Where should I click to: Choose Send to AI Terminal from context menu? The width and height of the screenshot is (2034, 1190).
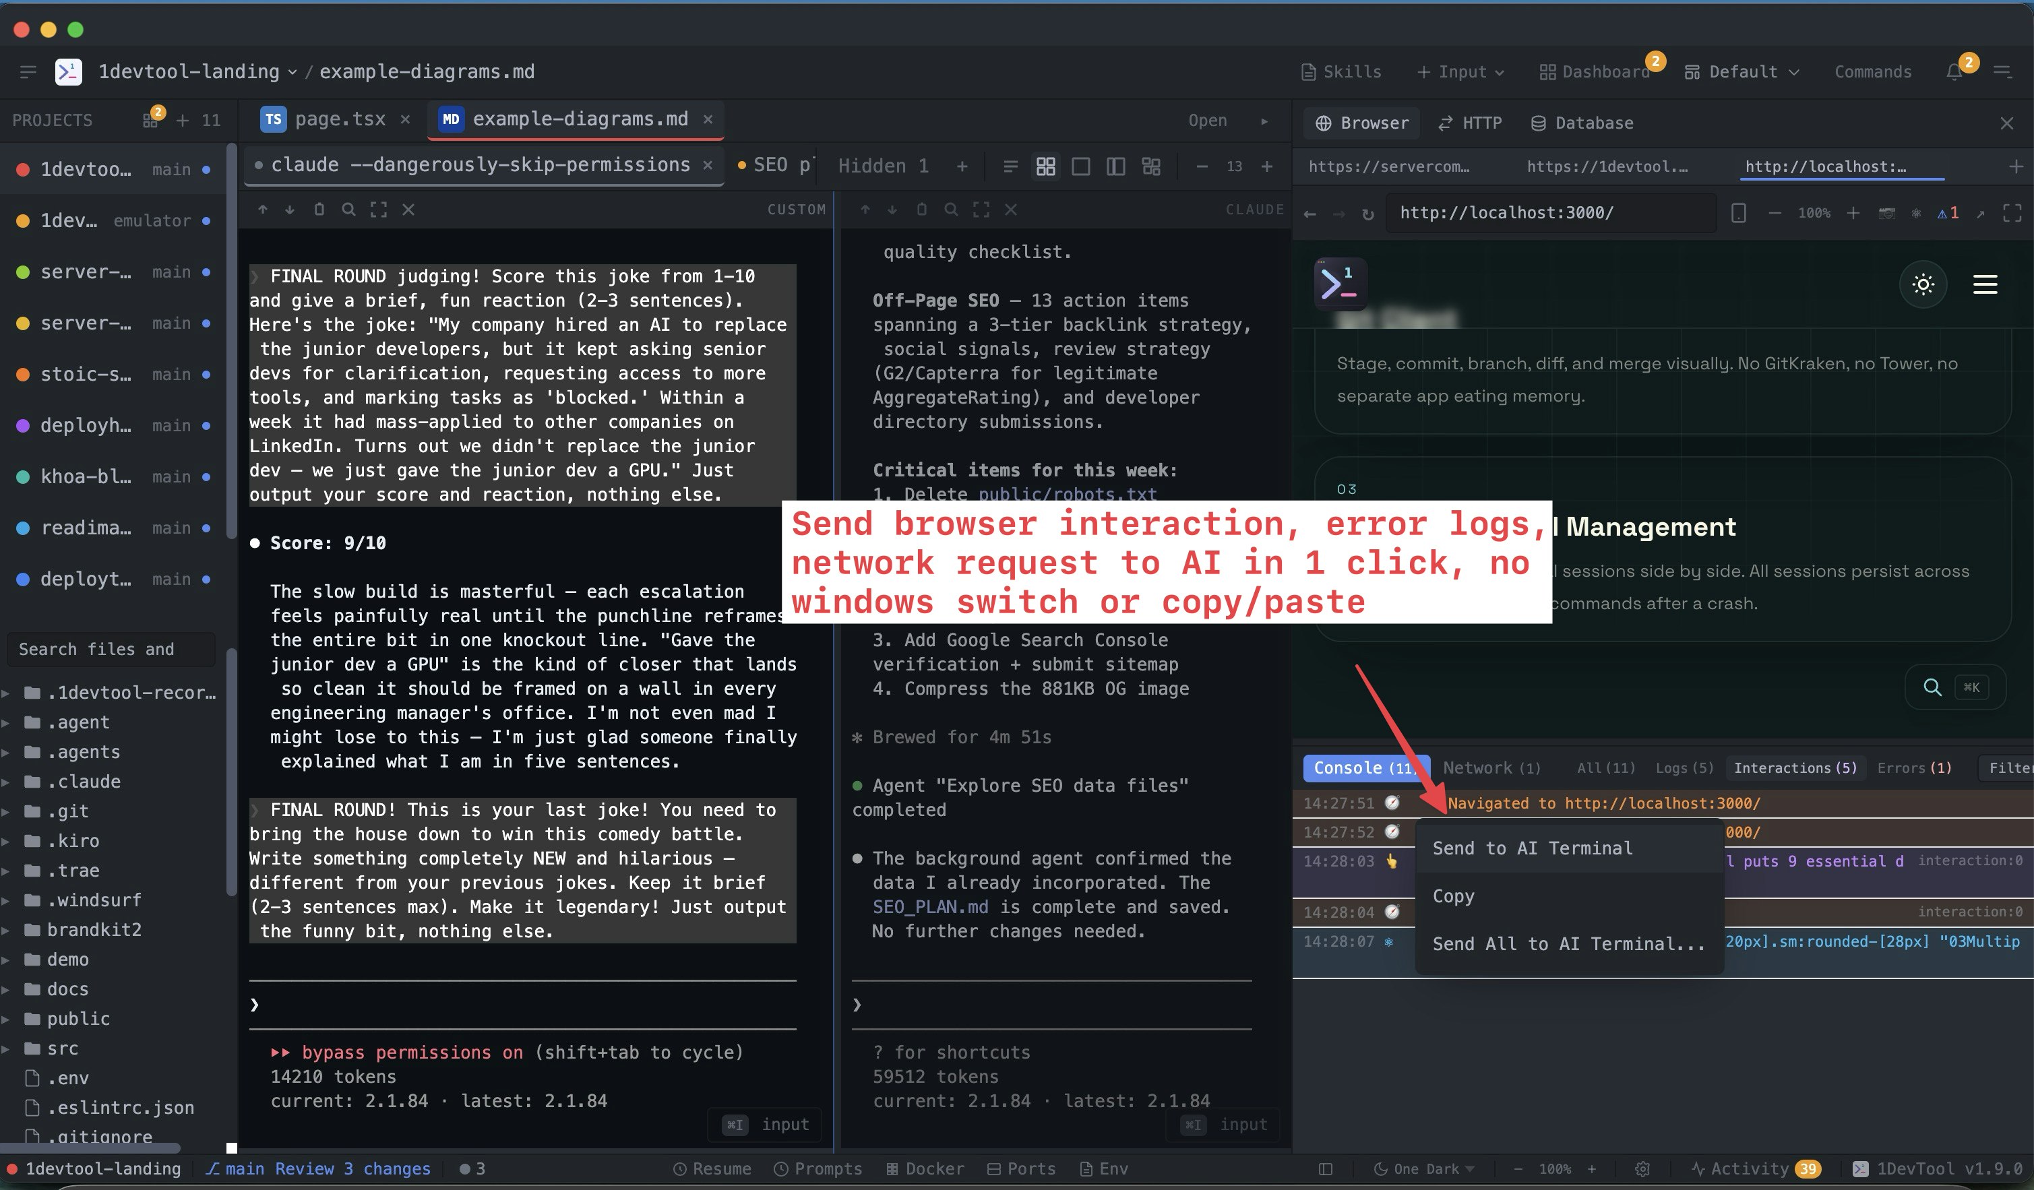[1531, 848]
